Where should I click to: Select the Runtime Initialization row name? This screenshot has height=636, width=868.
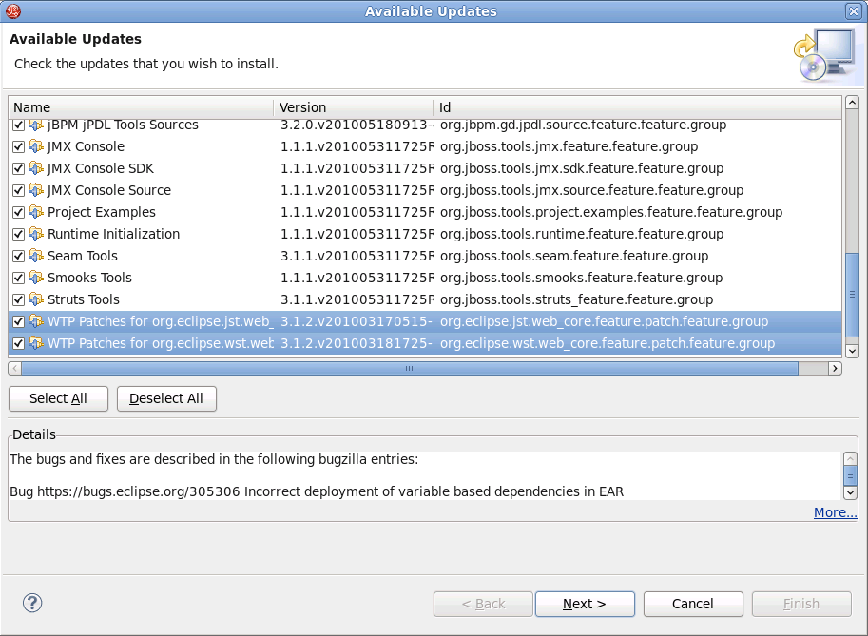[x=113, y=234]
